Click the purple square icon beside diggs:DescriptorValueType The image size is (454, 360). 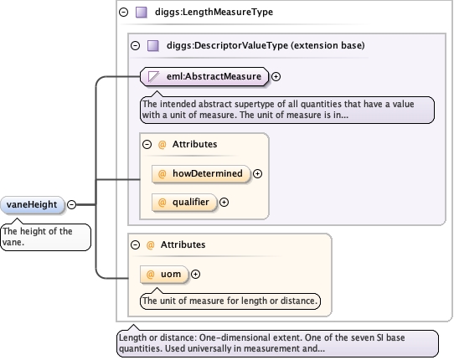click(153, 45)
